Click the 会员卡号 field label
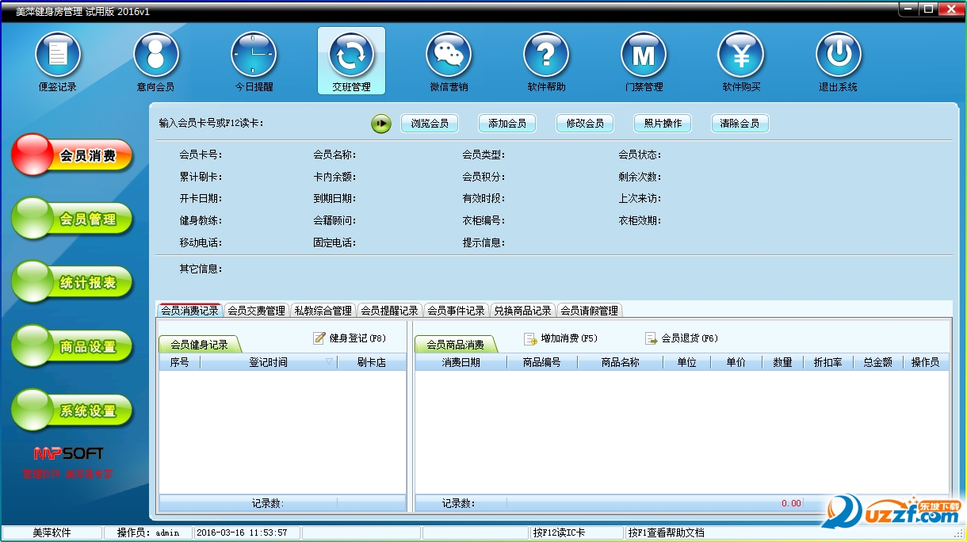Image resolution: width=967 pixels, height=542 pixels. (201, 155)
